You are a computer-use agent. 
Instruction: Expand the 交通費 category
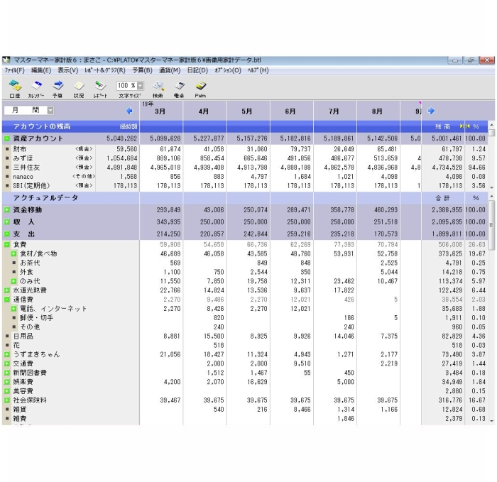click(6, 363)
